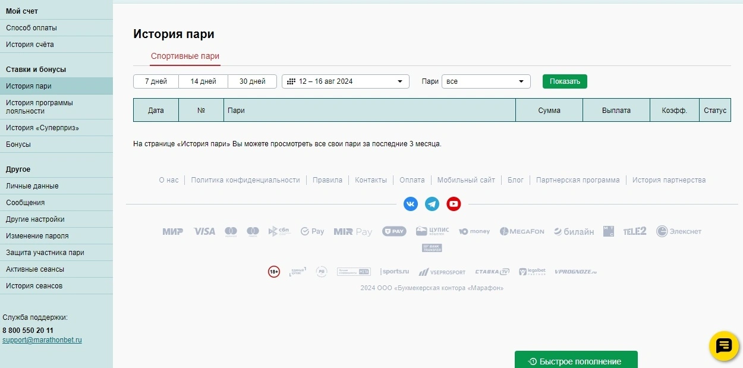The height and width of the screenshot is (368, 743).
Task: Open the VK social media icon
Action: pos(410,204)
